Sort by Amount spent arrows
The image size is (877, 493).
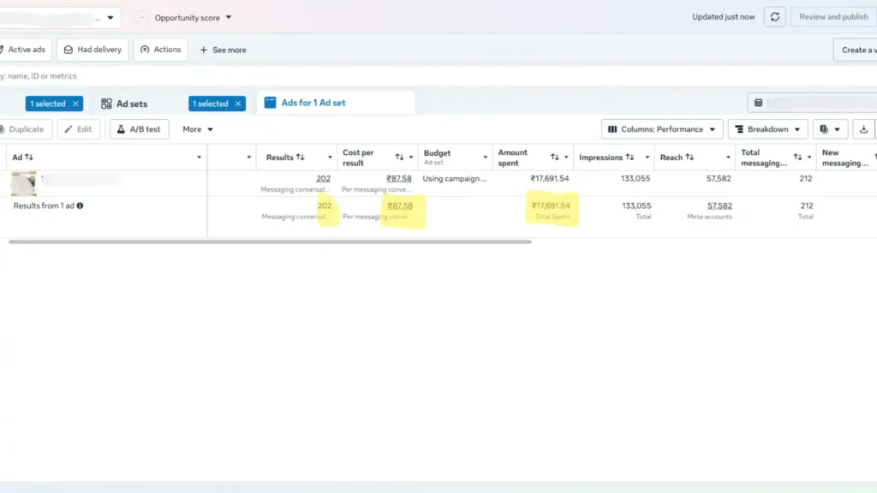pos(554,157)
